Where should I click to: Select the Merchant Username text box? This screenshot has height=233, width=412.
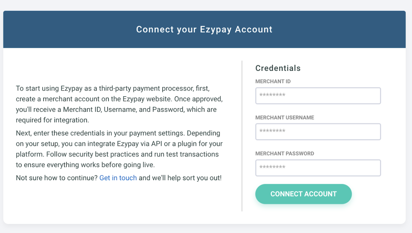pyautogui.click(x=318, y=132)
